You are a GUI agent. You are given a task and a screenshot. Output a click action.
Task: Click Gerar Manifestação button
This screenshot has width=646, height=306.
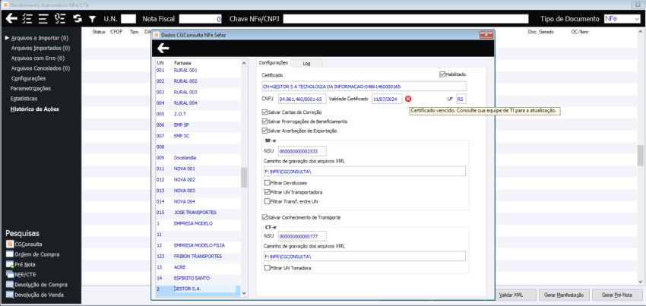(564, 295)
